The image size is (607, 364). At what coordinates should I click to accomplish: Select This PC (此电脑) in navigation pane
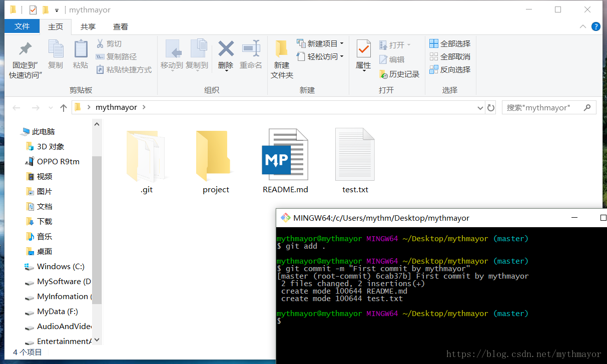click(38, 132)
